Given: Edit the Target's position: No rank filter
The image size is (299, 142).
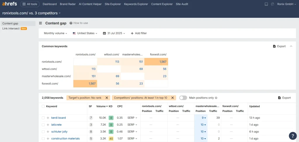Looking at the screenshot, I should 85,98.
